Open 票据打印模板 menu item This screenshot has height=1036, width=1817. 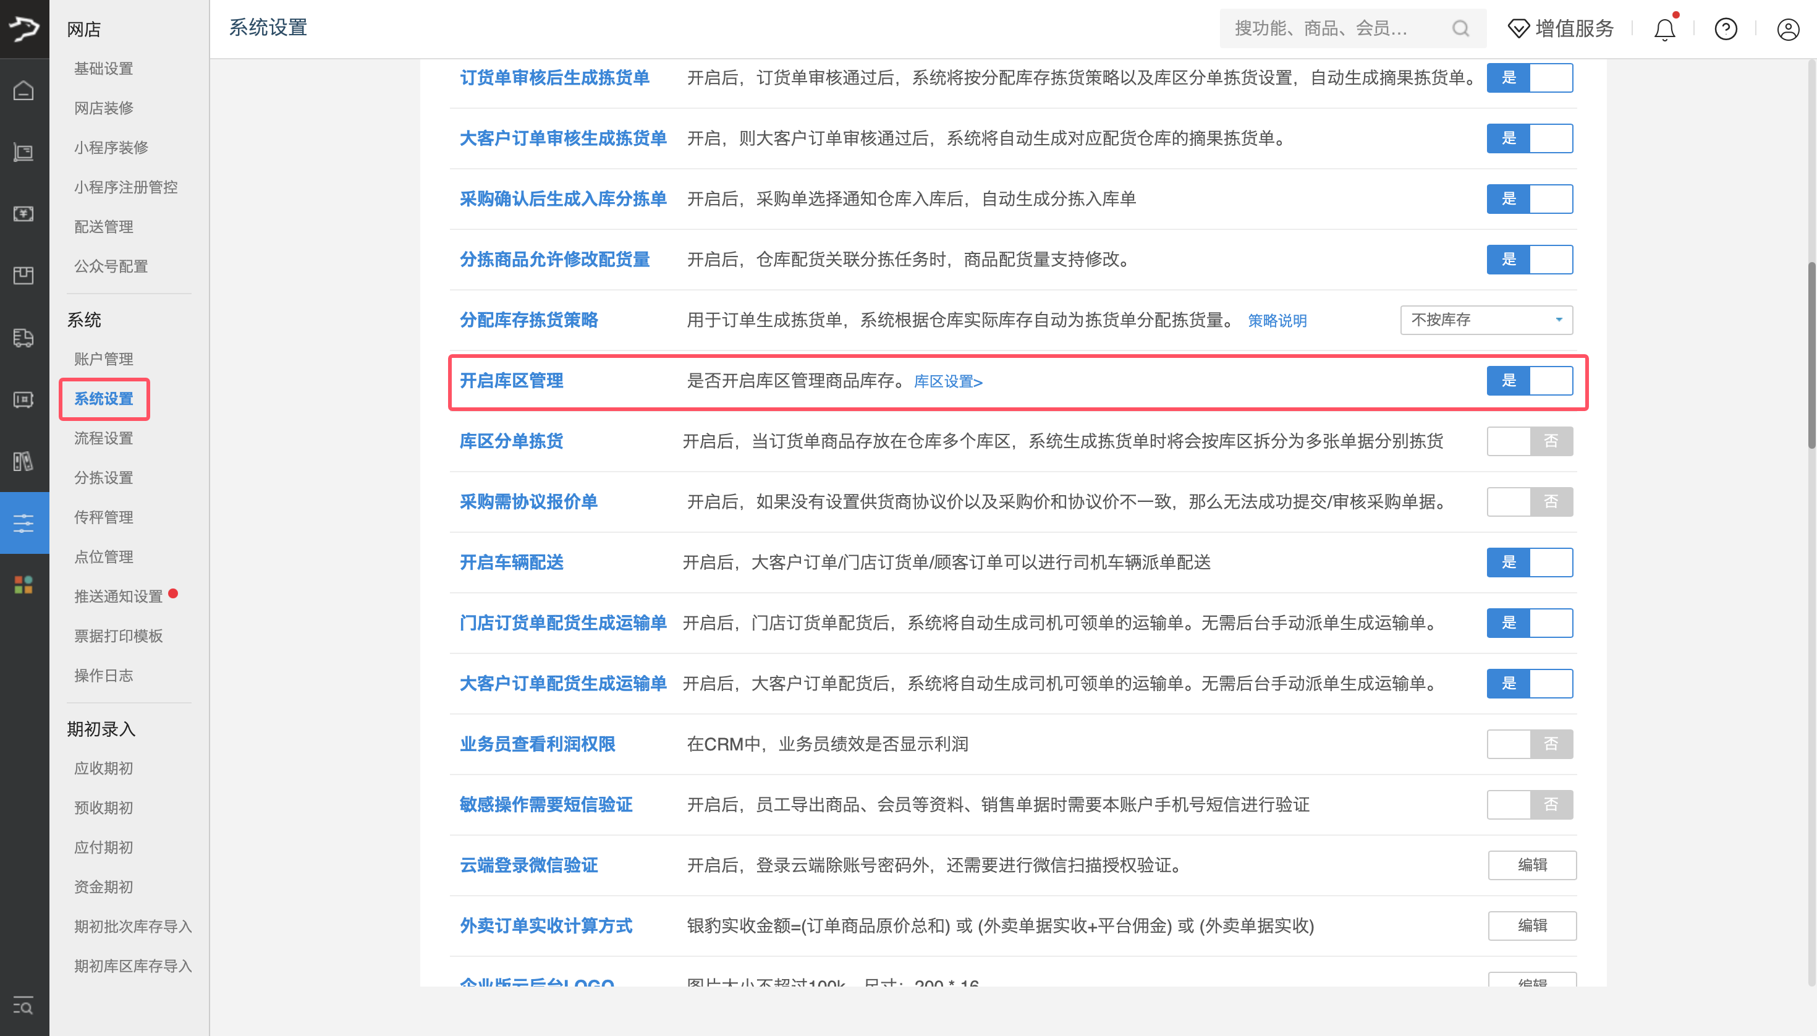point(118,635)
